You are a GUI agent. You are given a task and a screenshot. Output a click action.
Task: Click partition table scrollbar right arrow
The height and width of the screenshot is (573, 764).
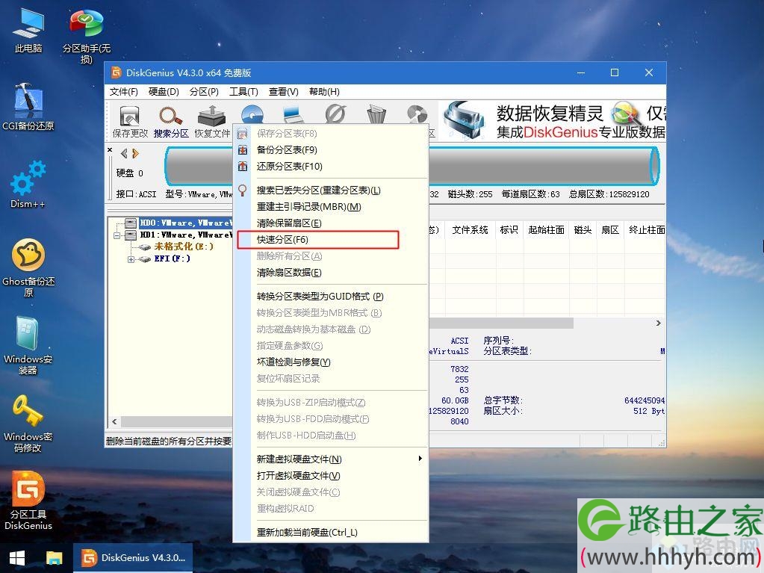pyautogui.click(x=658, y=323)
